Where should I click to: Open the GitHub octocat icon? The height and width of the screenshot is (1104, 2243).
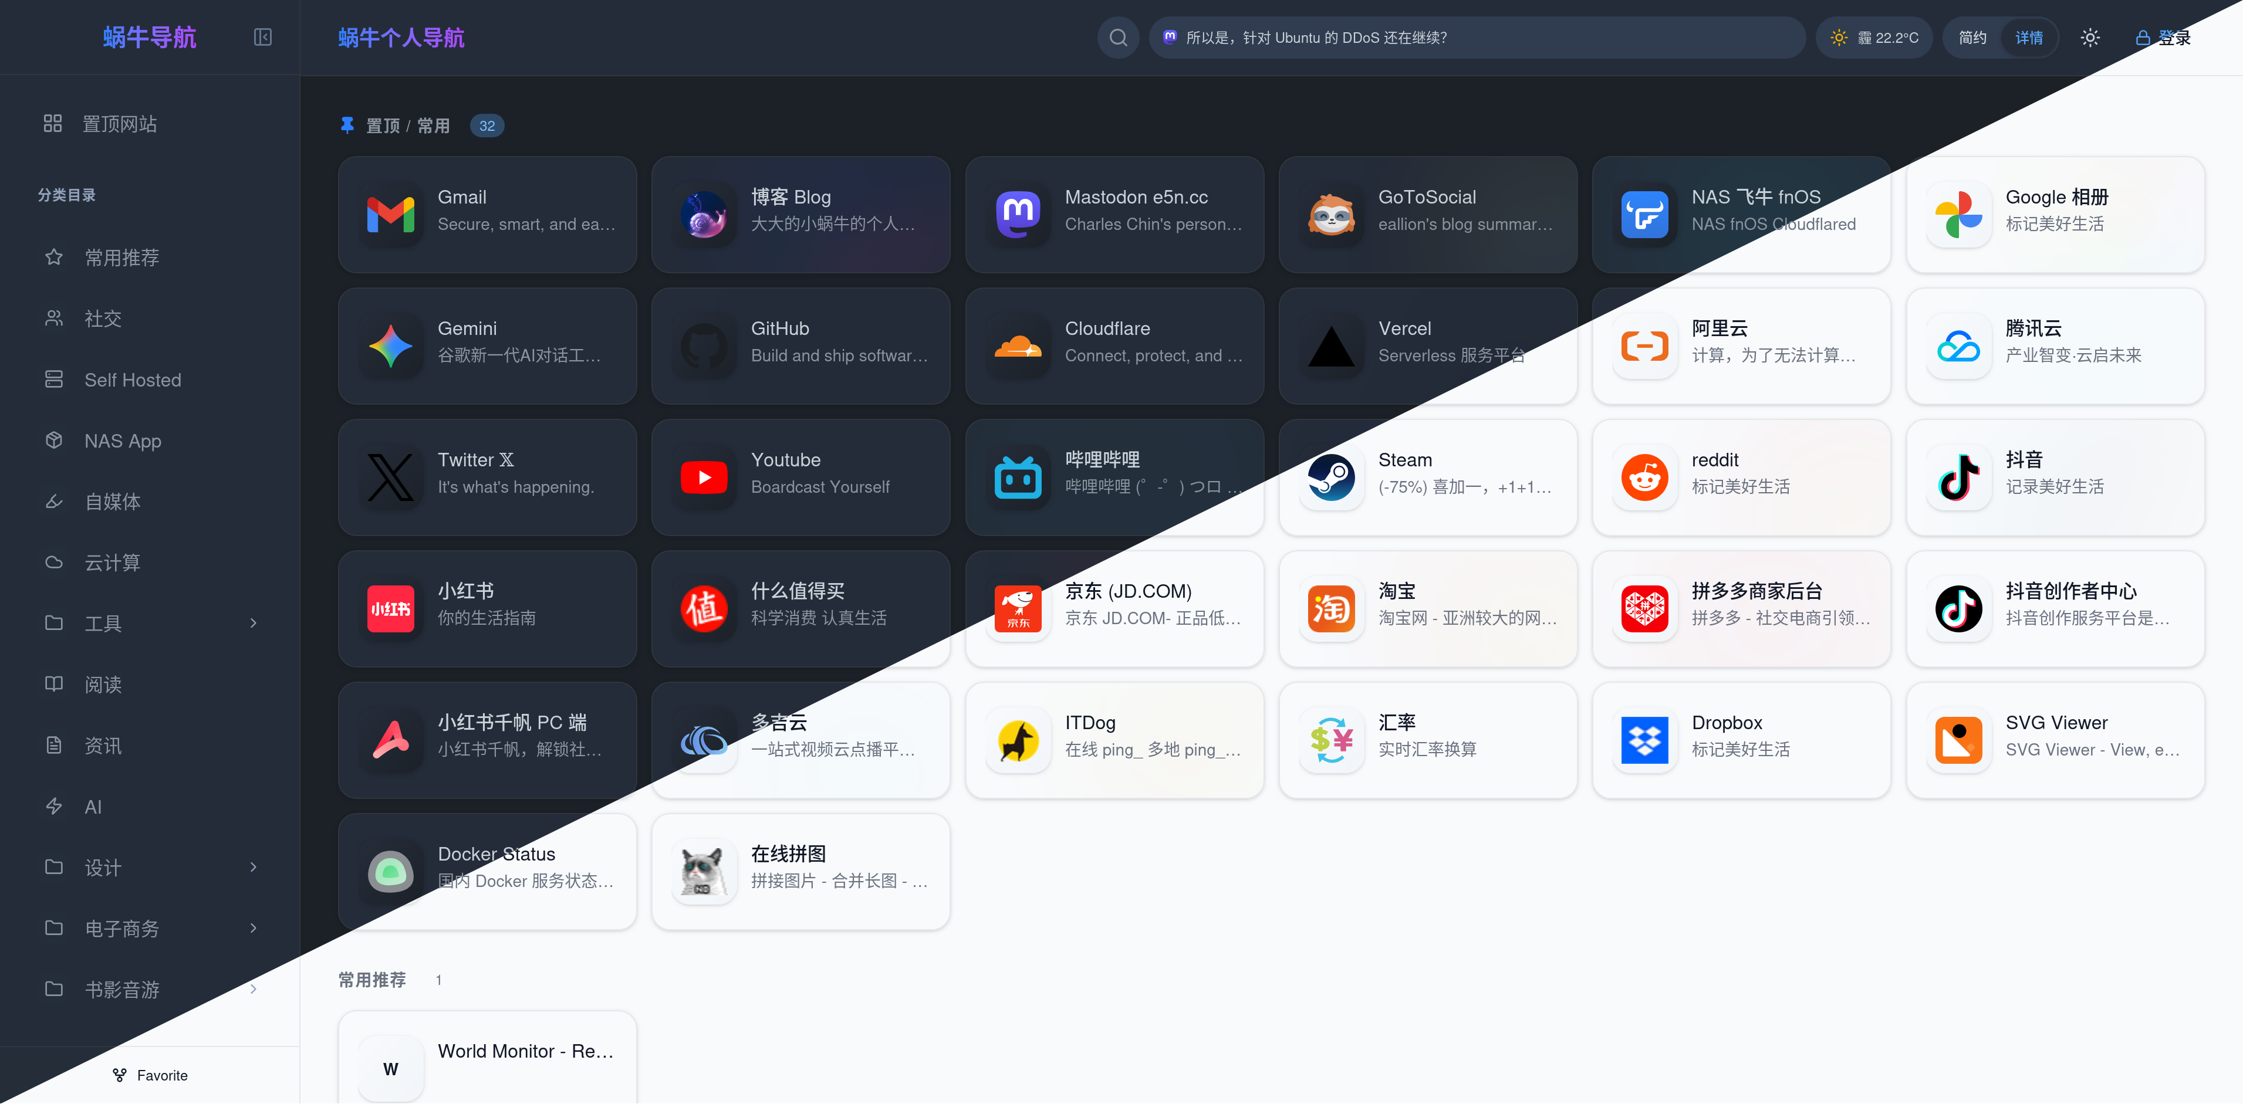704,347
